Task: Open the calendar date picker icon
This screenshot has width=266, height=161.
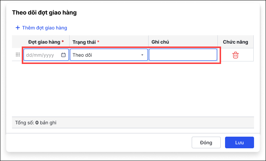Action: pyautogui.click(x=63, y=55)
